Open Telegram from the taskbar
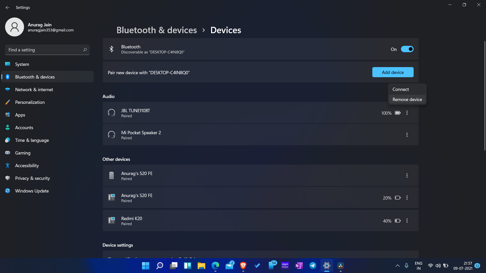Image resolution: width=486 pixels, height=273 pixels. [x=313, y=266]
